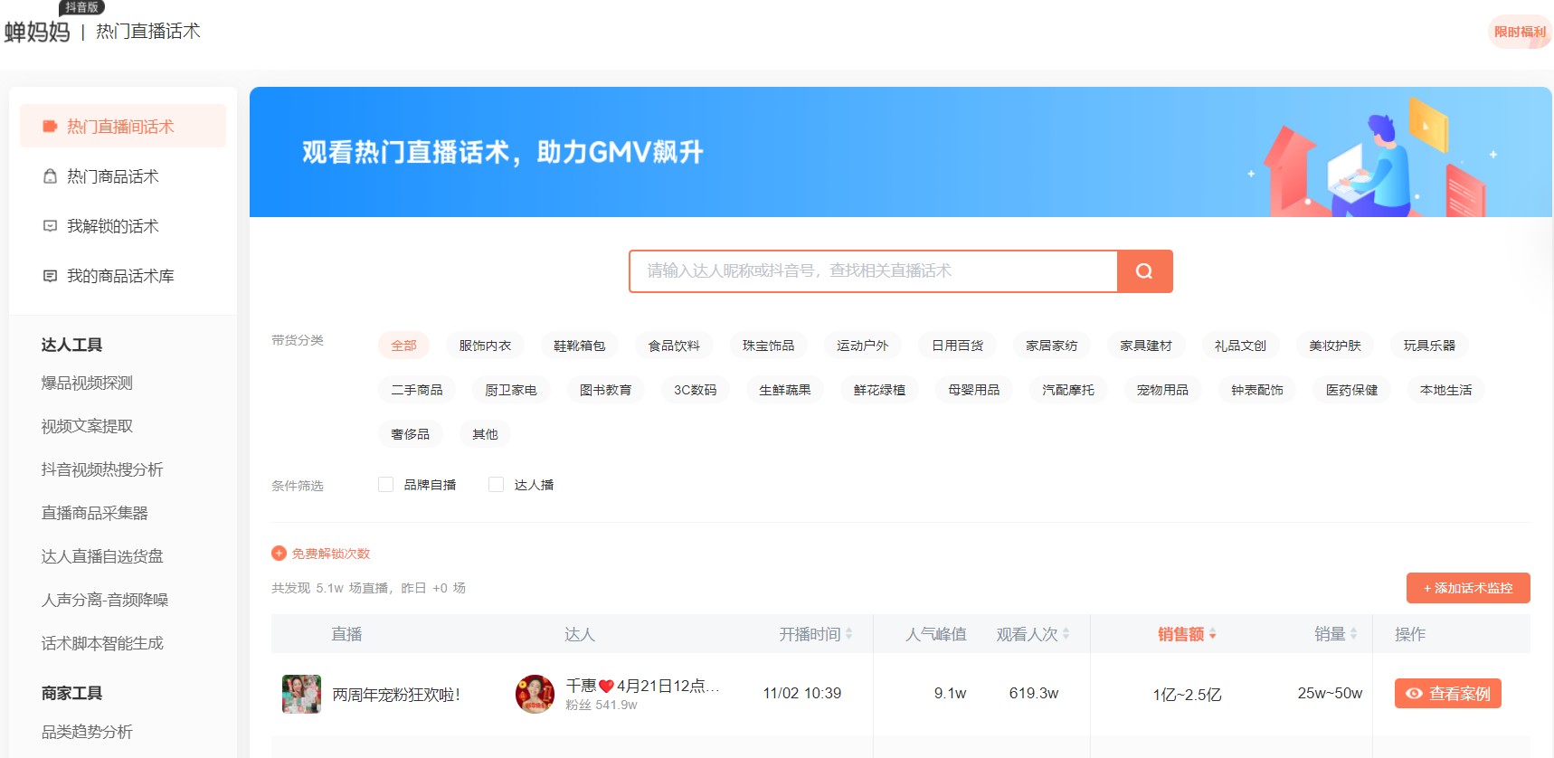Select the 鲜花绿植 category filter

(x=879, y=390)
